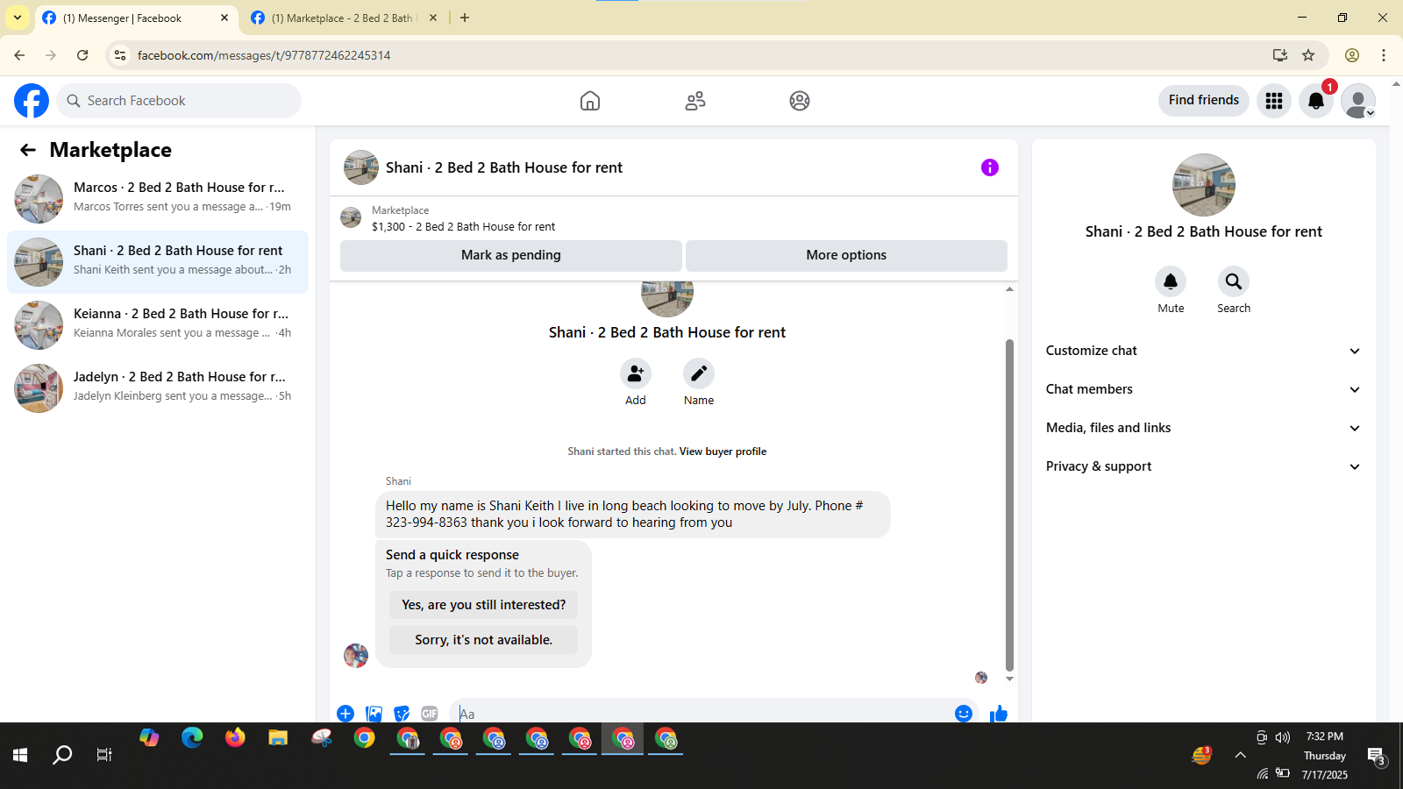The image size is (1403, 789).
Task: Click the Name pencil icon
Action: pyautogui.click(x=699, y=374)
